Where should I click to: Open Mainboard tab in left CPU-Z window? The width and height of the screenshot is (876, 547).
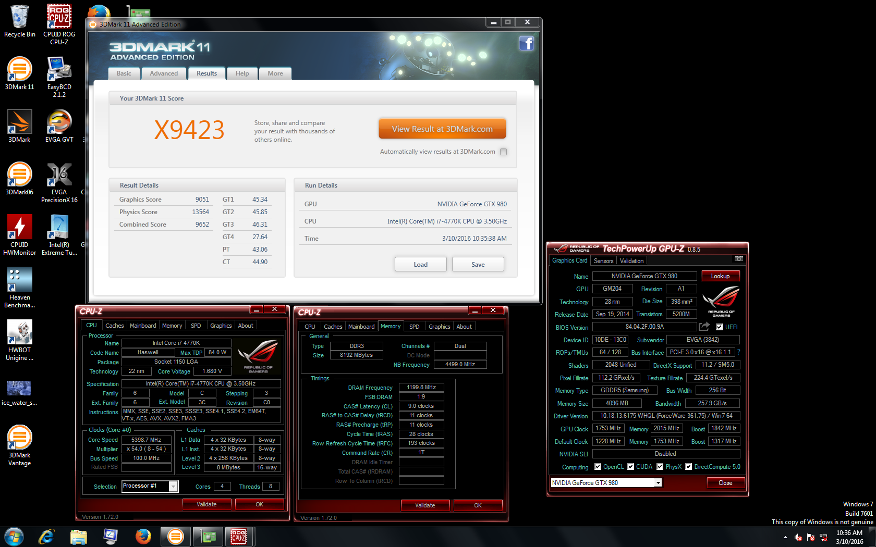(143, 326)
